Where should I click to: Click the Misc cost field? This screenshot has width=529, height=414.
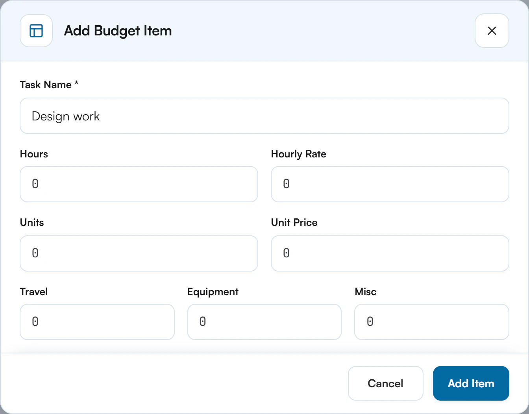pos(432,322)
